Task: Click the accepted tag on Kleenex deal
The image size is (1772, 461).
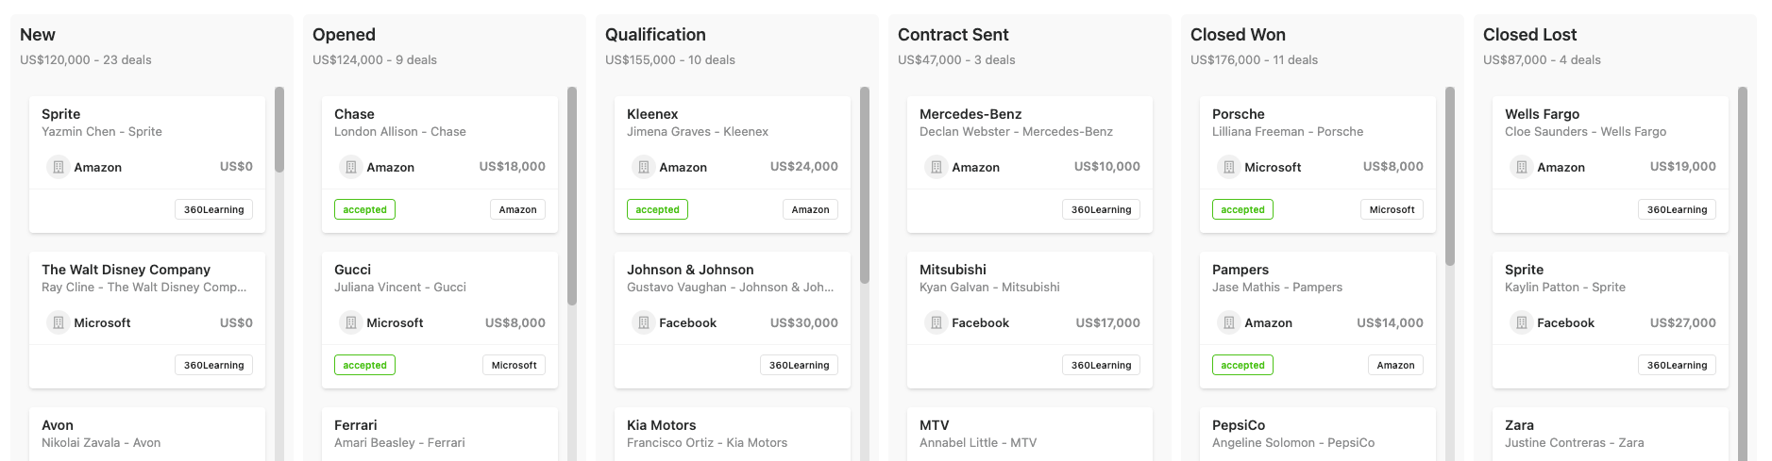Action: 657,209
